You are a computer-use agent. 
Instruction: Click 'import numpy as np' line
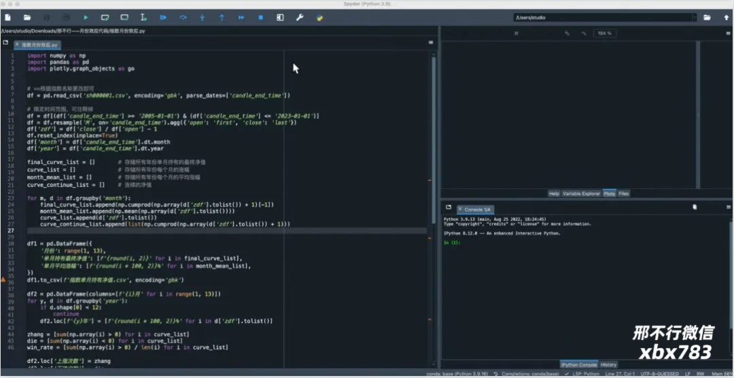click(x=56, y=55)
